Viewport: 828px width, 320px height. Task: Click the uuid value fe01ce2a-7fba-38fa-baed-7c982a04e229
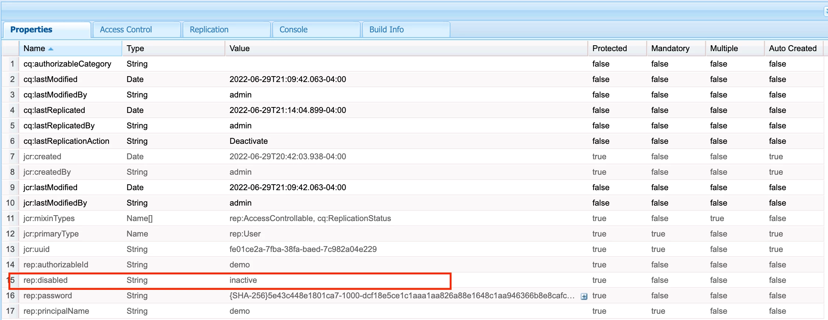point(303,249)
